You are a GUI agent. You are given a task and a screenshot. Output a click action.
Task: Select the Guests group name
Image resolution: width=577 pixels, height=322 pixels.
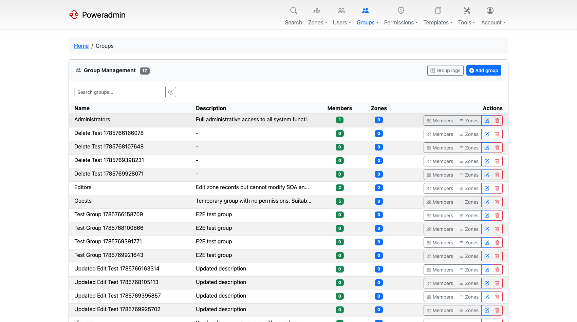pos(83,201)
